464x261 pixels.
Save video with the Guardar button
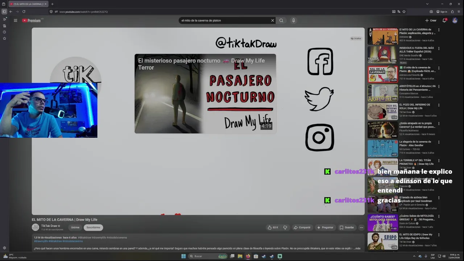tap(347, 227)
